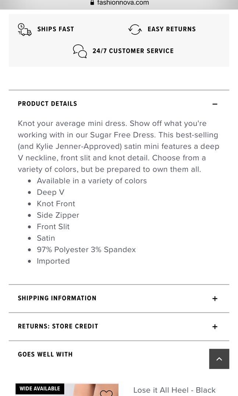Select the Goes Well With section header
The image size is (238, 396).
coord(45,355)
